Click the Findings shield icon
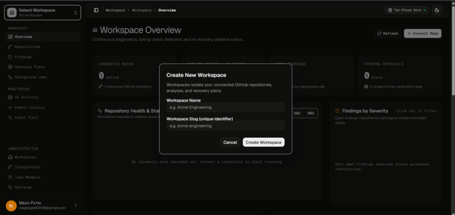This screenshot has width=455, height=215. [x=11, y=57]
